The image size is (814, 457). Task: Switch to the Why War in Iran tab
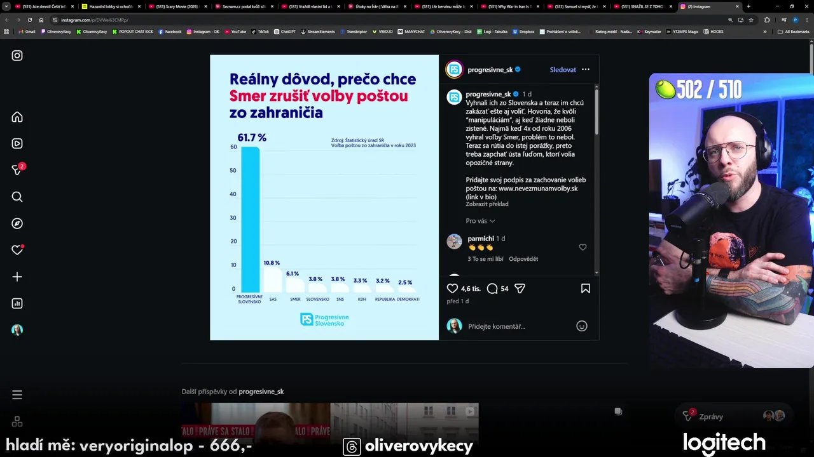click(x=509, y=6)
